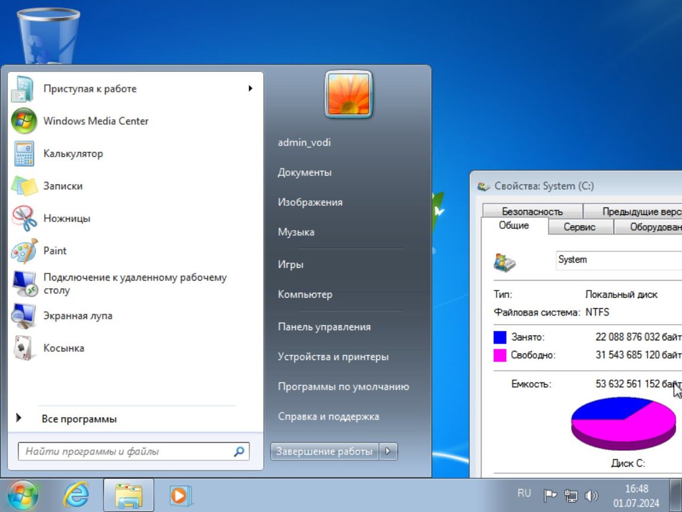Open Windows Media Center
The width and height of the screenshot is (682, 512).
point(96,121)
